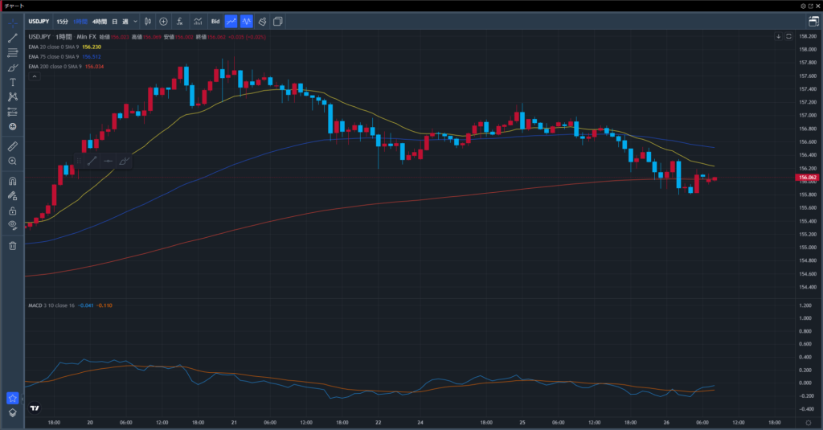Click the USDJPY symbol button
The height and width of the screenshot is (430, 823).
[x=39, y=21]
